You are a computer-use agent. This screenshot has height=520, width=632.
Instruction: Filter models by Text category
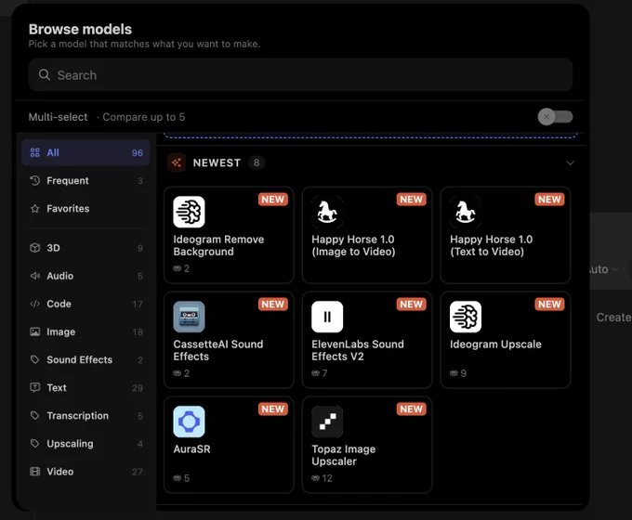tap(86, 387)
